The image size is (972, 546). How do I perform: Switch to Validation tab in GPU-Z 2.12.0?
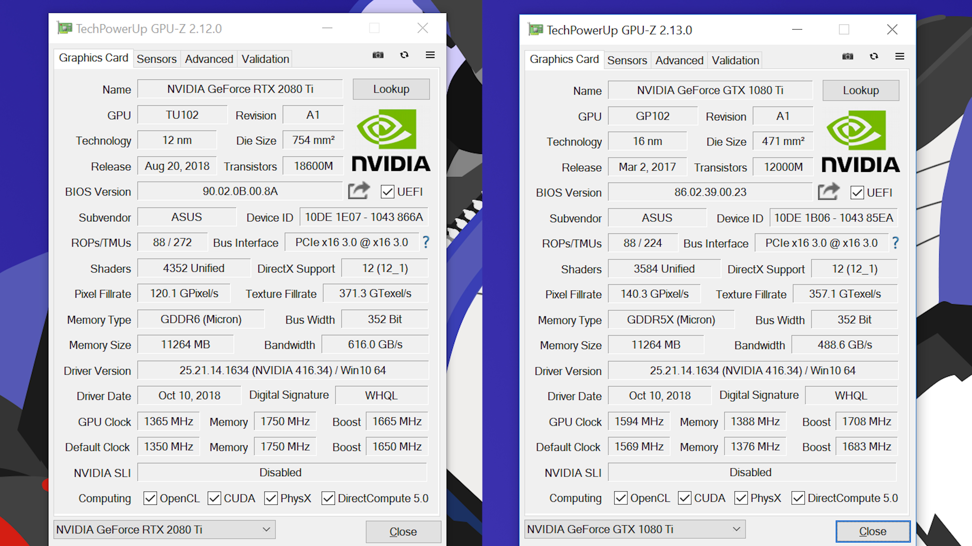tap(265, 59)
